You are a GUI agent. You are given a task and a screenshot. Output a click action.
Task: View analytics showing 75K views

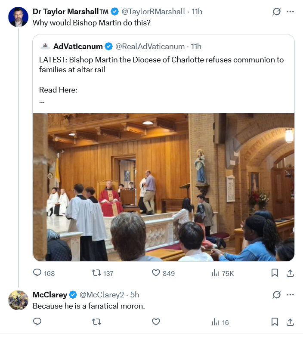click(216, 273)
